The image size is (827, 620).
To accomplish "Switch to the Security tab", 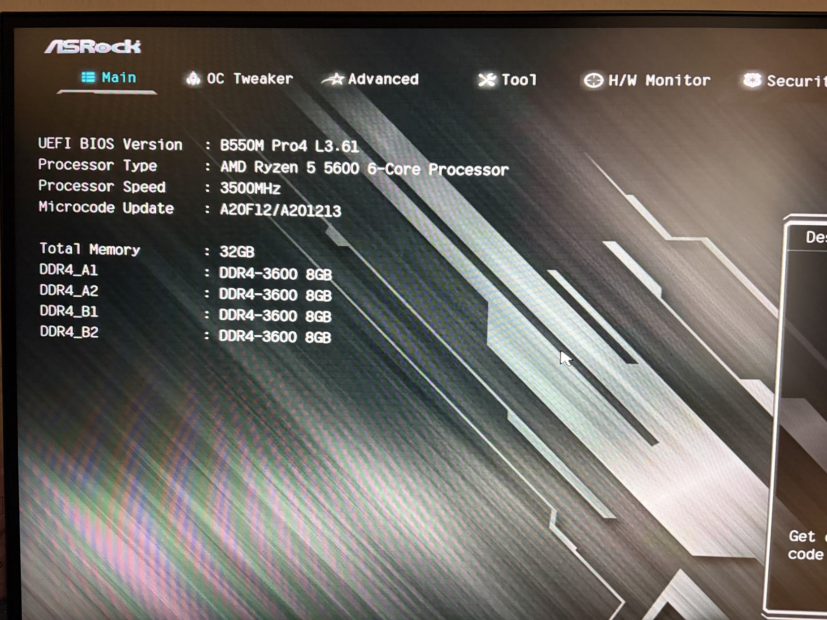I will [784, 81].
